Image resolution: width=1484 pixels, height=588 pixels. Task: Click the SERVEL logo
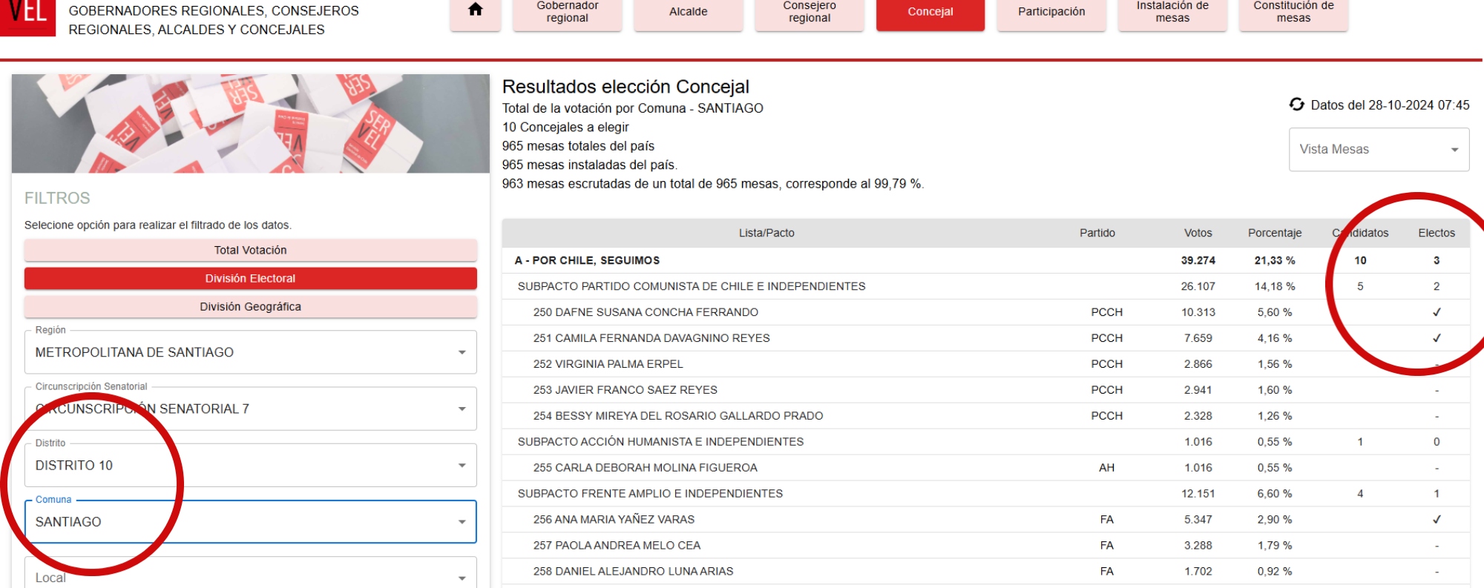tap(27, 15)
